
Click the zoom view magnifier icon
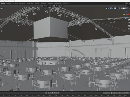(x=129, y=20)
